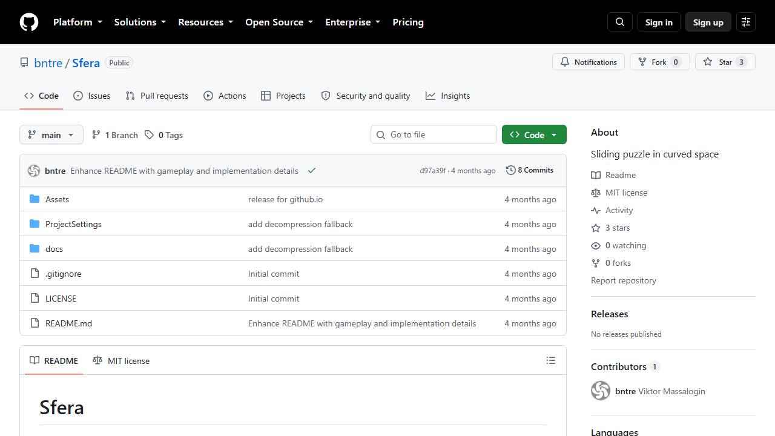Viewport: 775px width, 436px height.
Task: Open the Platform menu
Action: click(x=77, y=22)
